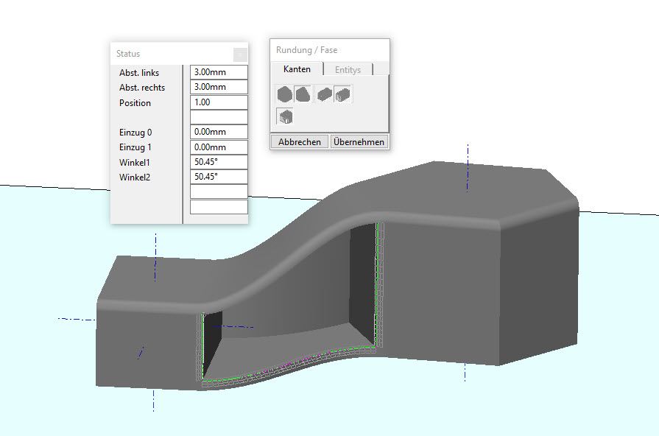Screen dimensions: 659x436
Task: Click the Einzug 0 label
Action: (x=135, y=133)
